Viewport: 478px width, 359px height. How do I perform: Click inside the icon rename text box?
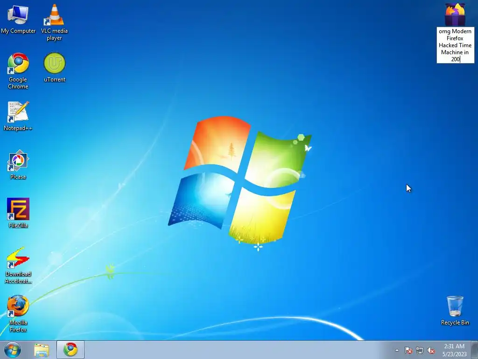(x=455, y=45)
